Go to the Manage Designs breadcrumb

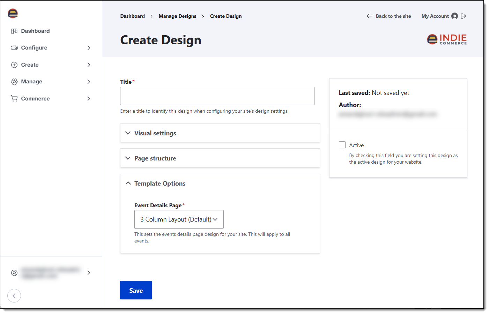(x=177, y=16)
